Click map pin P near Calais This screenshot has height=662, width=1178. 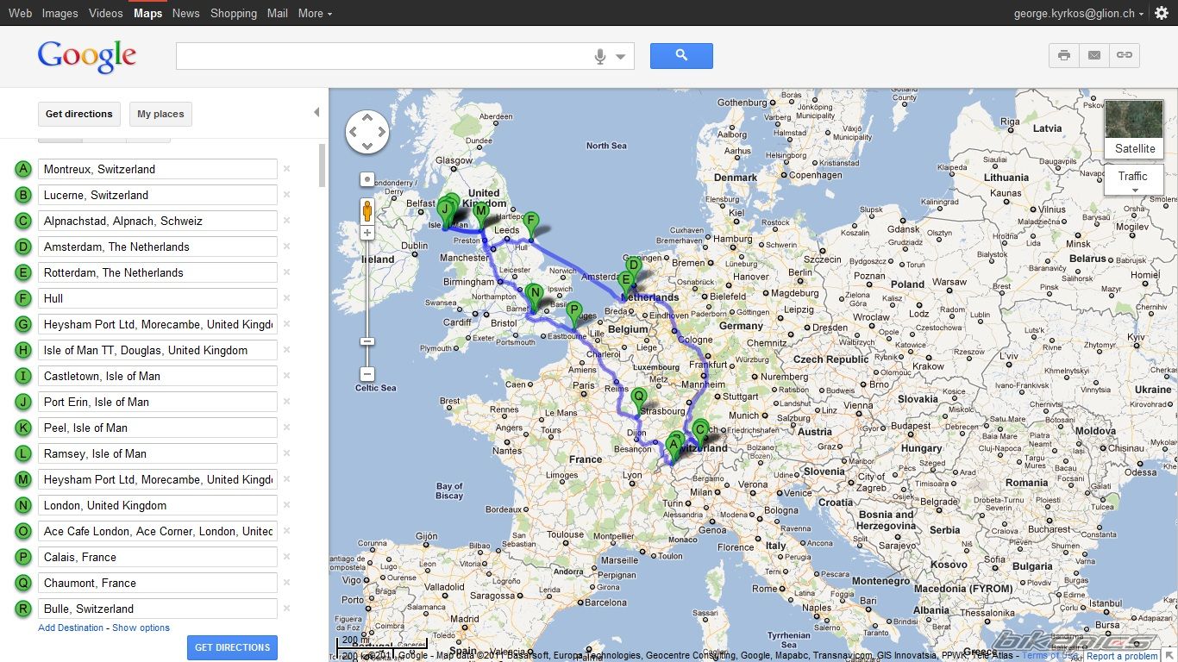(x=574, y=312)
